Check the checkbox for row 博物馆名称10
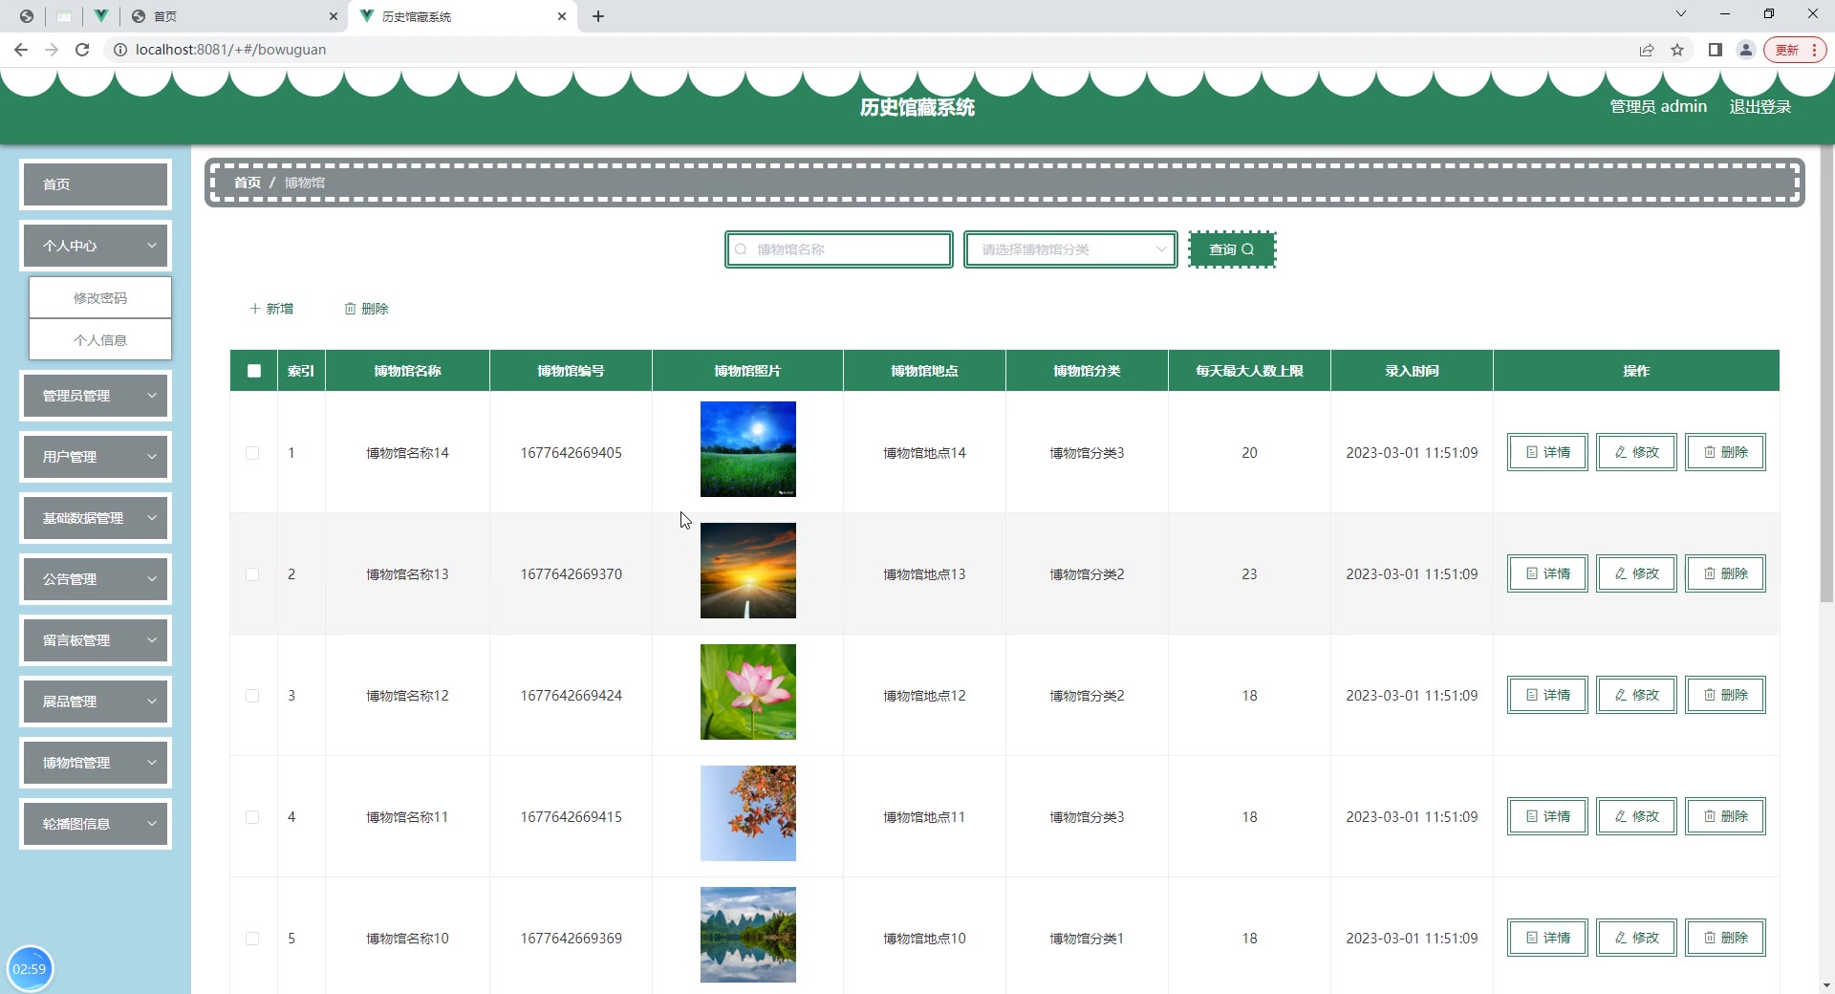This screenshot has height=994, width=1835. point(252,939)
